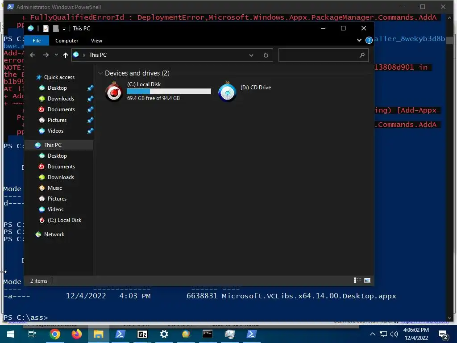
Task: Click the '2 items' status bar text
Action: (x=39, y=281)
